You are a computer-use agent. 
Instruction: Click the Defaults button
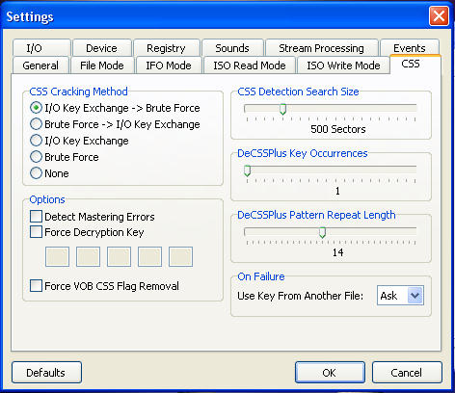[46, 373]
